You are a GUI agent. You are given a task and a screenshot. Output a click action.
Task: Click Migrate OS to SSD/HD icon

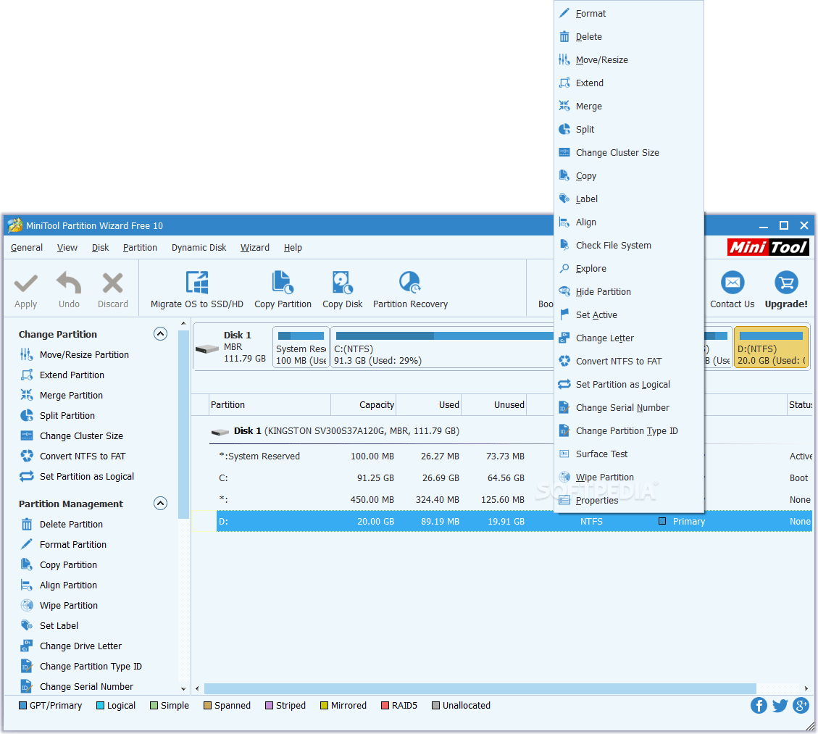point(196,283)
